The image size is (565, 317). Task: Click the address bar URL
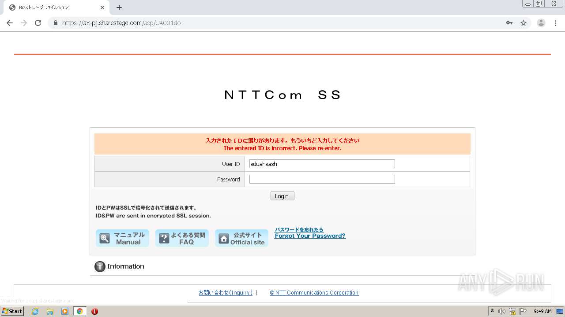click(121, 23)
